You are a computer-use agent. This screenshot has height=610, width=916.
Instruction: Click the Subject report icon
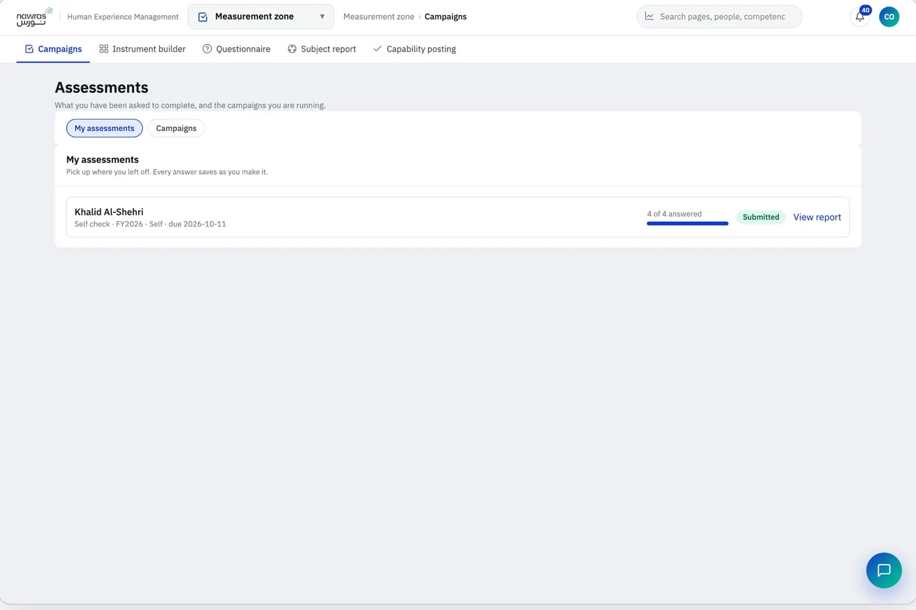point(292,49)
